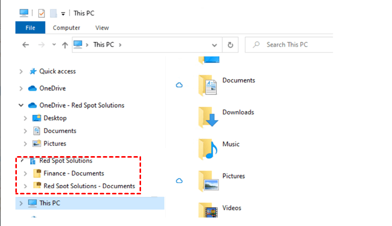
Task: Expand the Quick access tree node
Action: click(21, 71)
